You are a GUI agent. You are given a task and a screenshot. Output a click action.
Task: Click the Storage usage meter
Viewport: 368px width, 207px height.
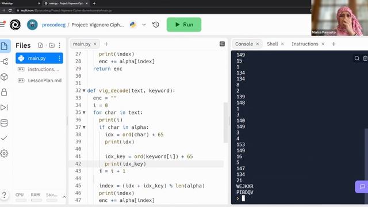click(52, 197)
